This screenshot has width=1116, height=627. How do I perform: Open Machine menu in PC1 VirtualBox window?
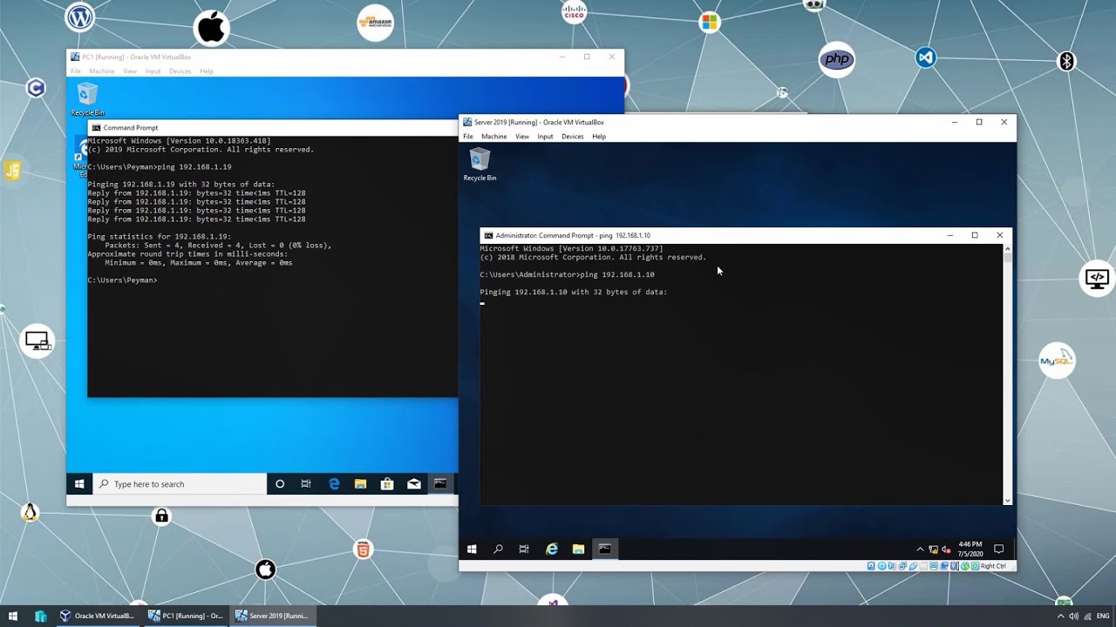coord(101,71)
